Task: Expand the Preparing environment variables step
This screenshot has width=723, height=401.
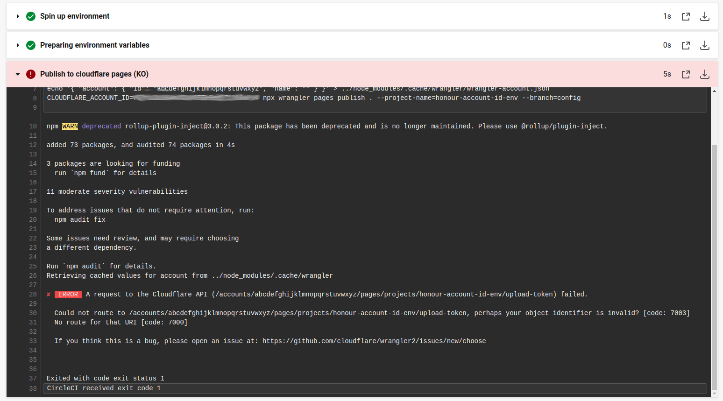Action: point(18,45)
